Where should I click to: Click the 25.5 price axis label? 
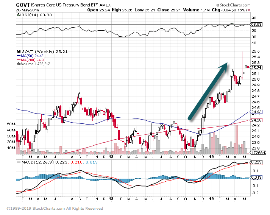click(255, 51)
